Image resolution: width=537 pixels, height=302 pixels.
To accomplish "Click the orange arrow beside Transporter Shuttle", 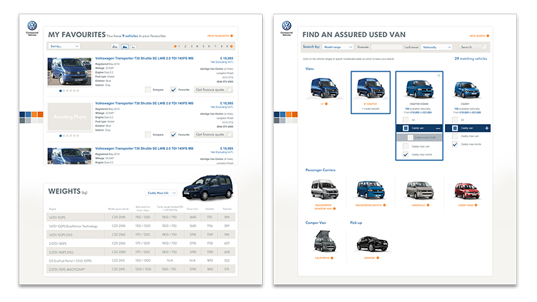I will point(385,205).
